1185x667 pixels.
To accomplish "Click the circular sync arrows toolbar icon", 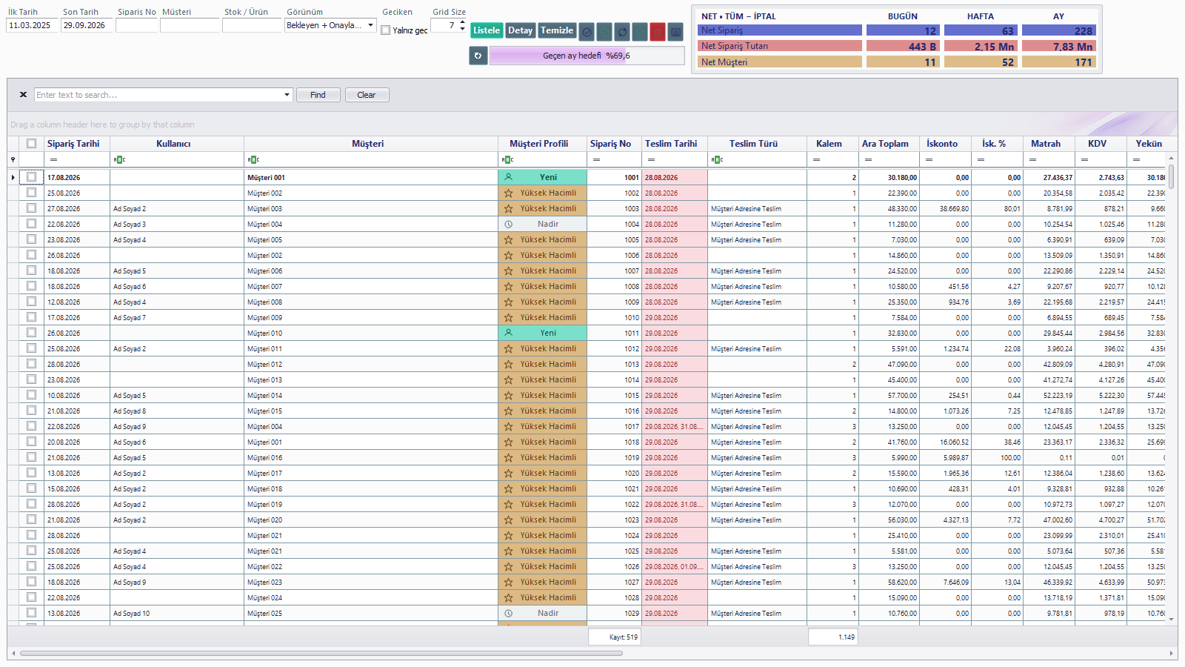I will (622, 31).
